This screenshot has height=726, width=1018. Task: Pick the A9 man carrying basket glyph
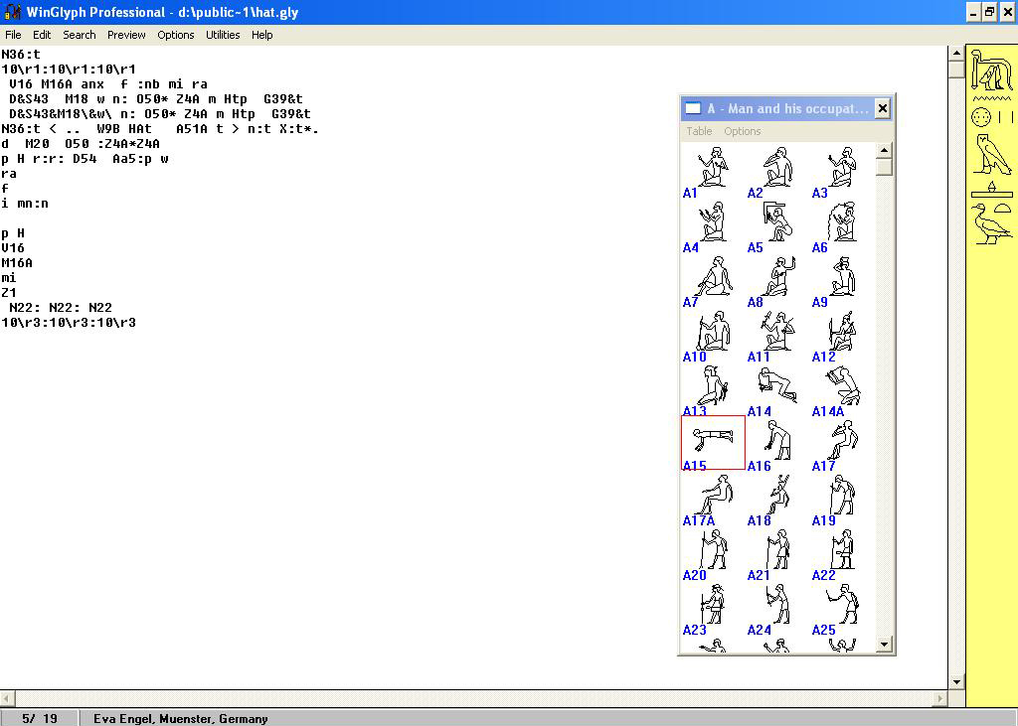[x=841, y=276]
